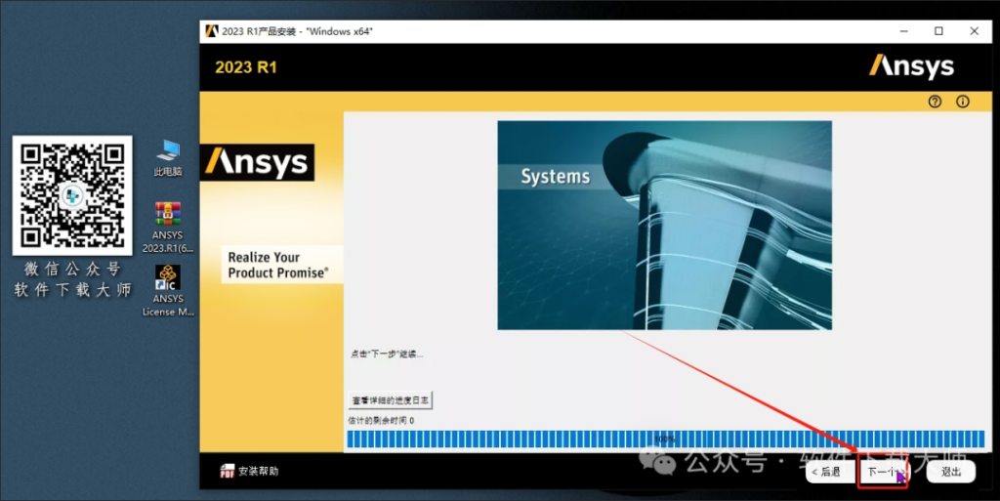Viewport: 1000px width, 501px height.
Task: Click the 安装帮助 link text
Action: point(258,471)
